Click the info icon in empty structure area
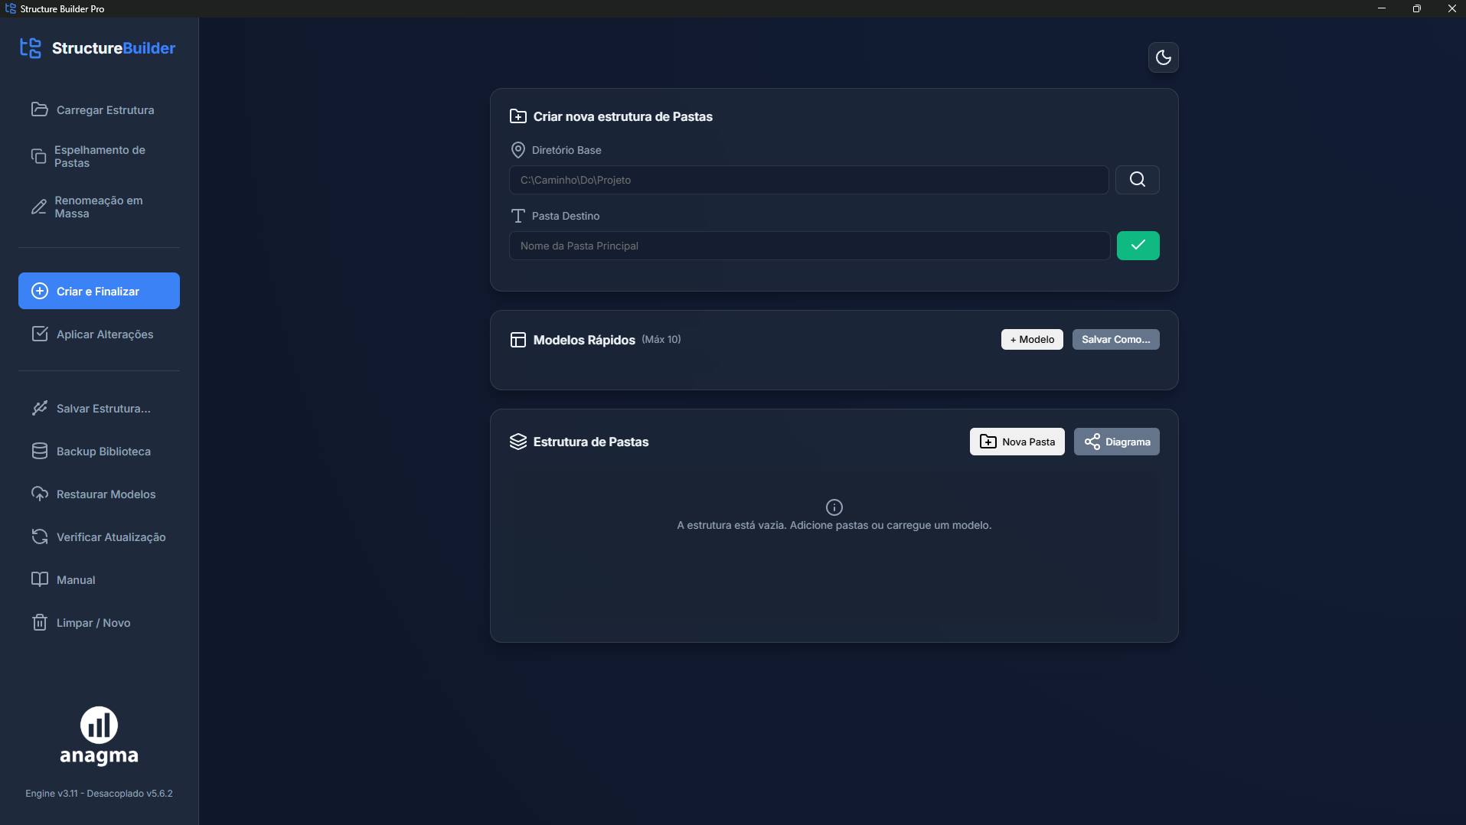Screen dimensions: 1466x825 834,507
